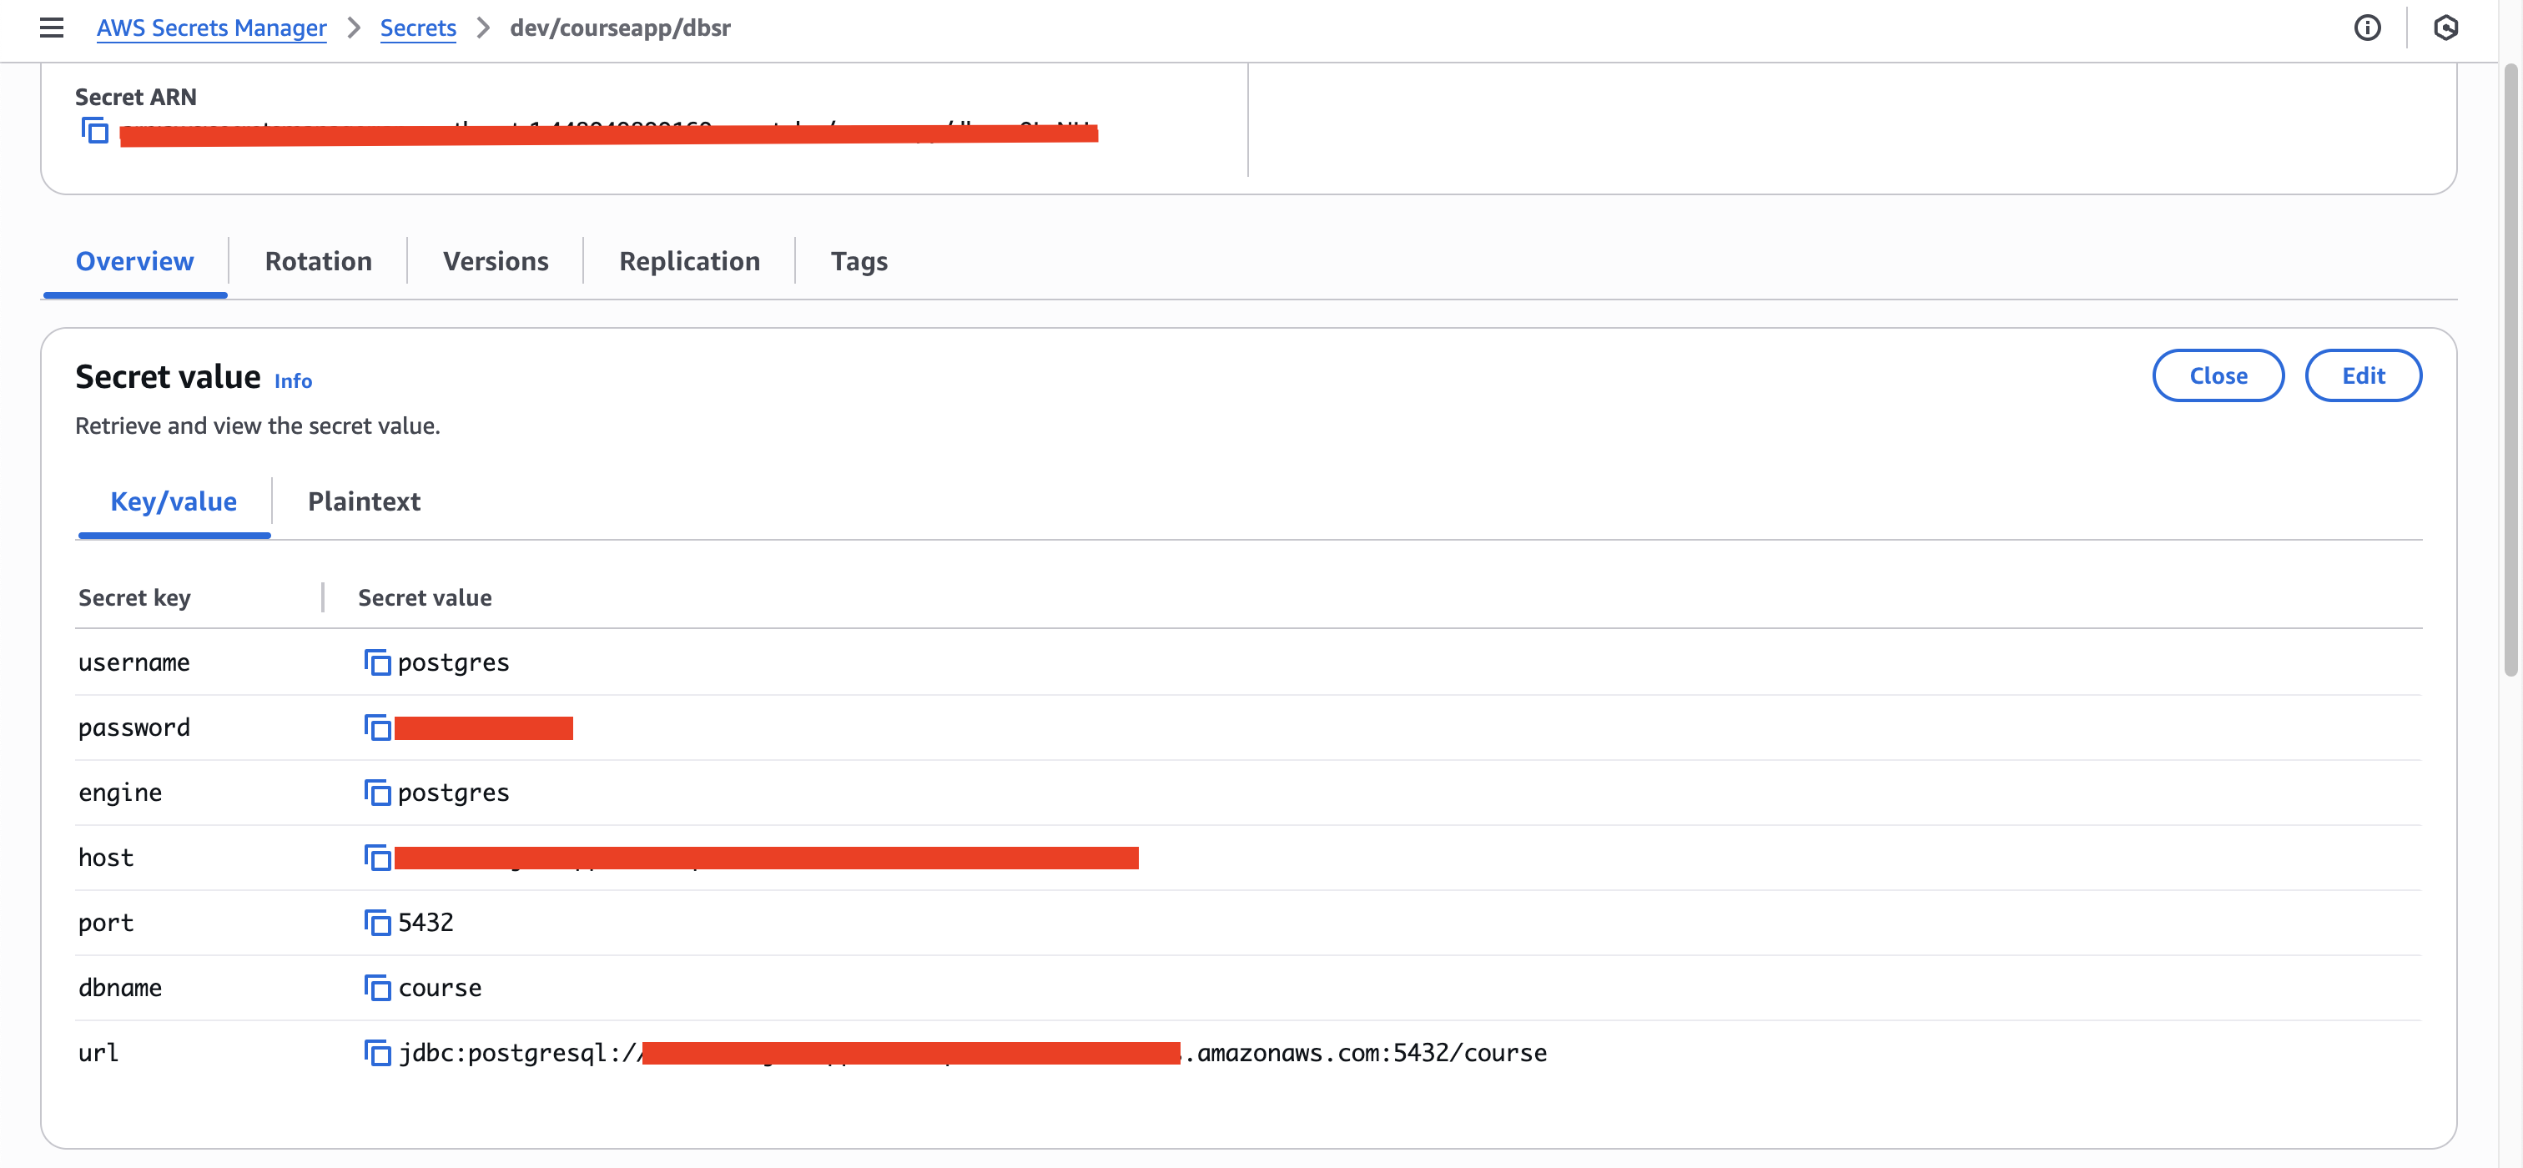Screen dimensions: 2523x1168
Task: Click the 'dbname' key cell
Action: 120,987
